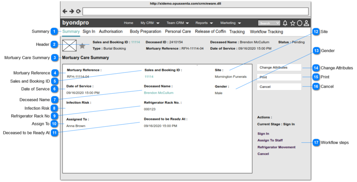The height and width of the screenshot is (182, 357).
Task: Click the byondpro logo
Action: click(x=76, y=23)
